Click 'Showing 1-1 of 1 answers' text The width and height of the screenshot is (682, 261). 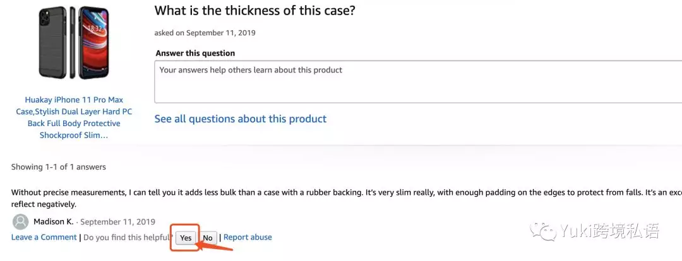click(59, 167)
